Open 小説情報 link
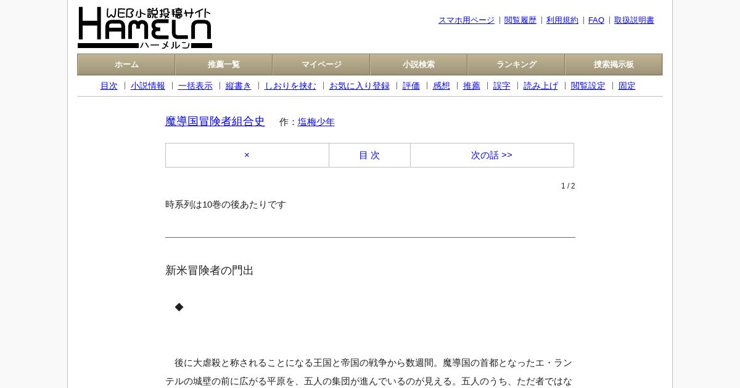Screen dimensions: 740x388 pos(148,86)
